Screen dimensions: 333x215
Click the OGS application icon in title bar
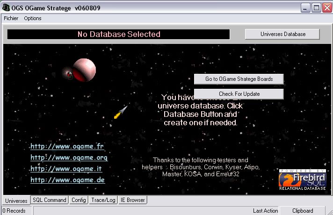click(x=6, y=7)
